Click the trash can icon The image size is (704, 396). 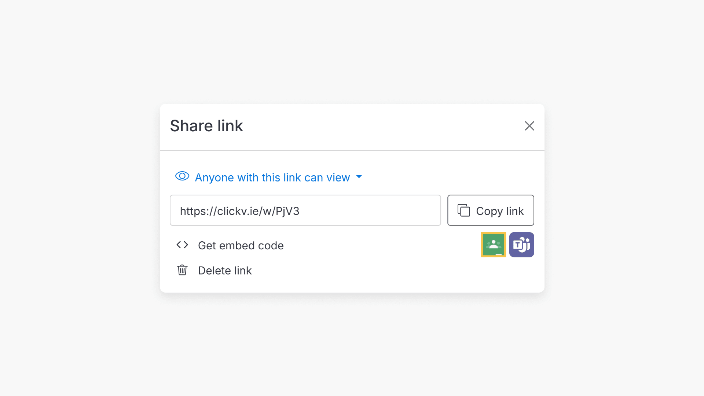pos(182,270)
